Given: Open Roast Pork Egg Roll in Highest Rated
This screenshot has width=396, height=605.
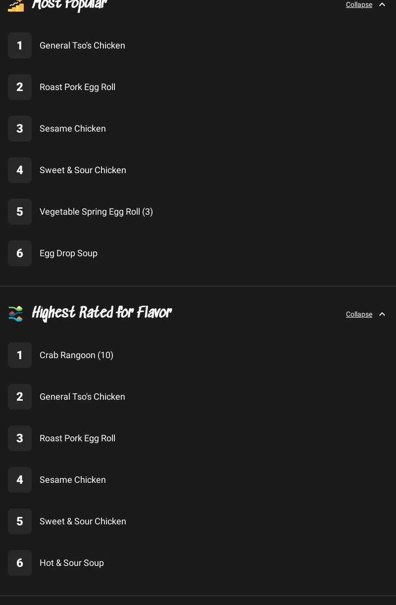Looking at the screenshot, I should [77, 438].
